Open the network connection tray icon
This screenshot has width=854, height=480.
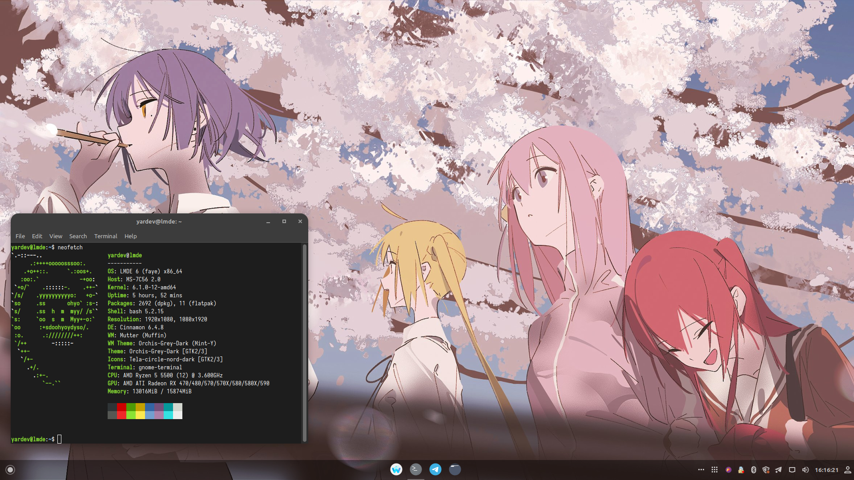point(792,470)
